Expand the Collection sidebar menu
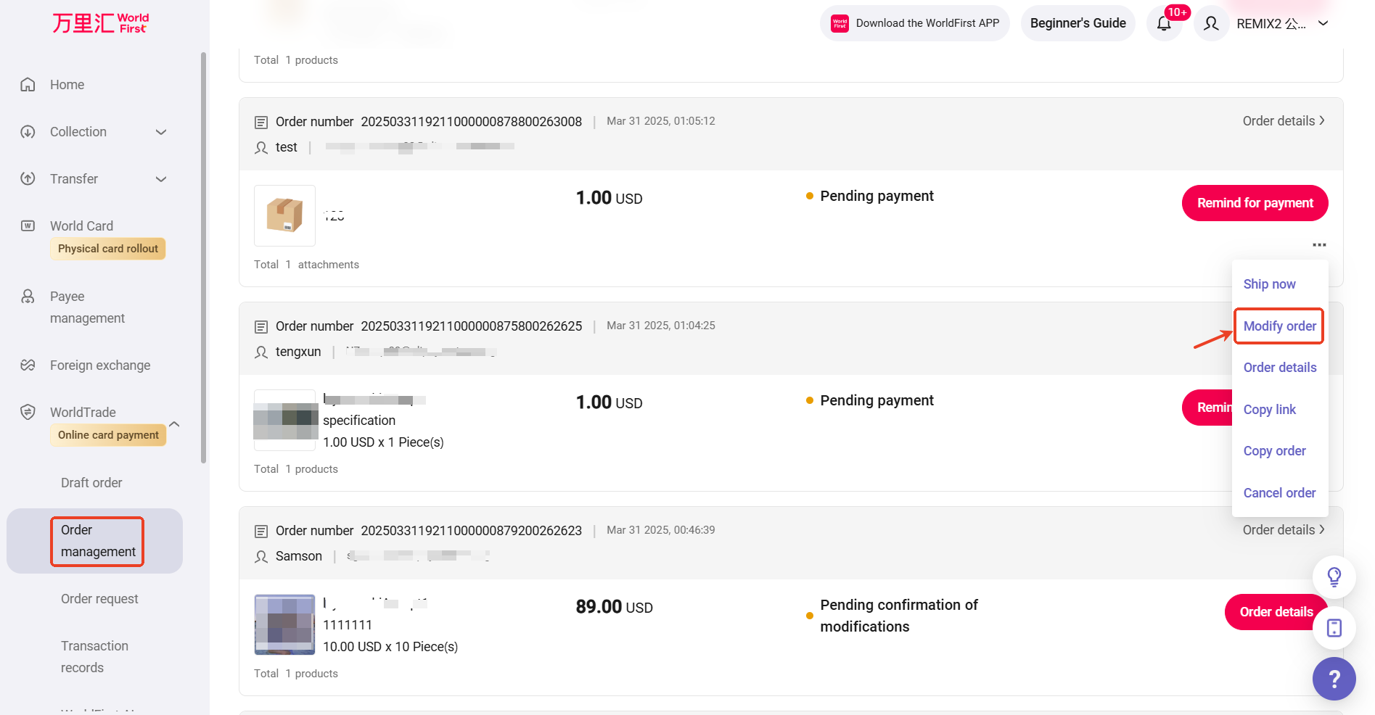This screenshot has width=1375, height=715. [x=161, y=132]
